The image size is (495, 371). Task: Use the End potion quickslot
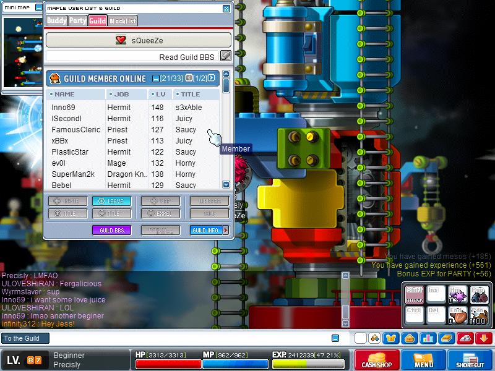[457, 315]
